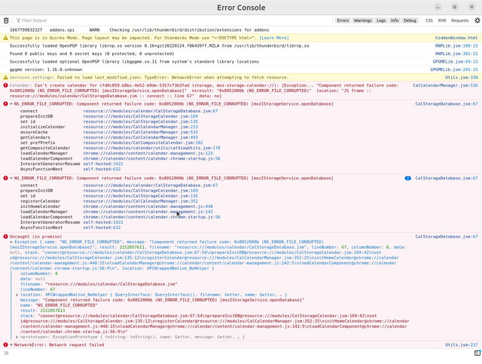This screenshot has width=482, height=364.
Task: Clear console output with trash icon
Action: [x=6, y=20]
